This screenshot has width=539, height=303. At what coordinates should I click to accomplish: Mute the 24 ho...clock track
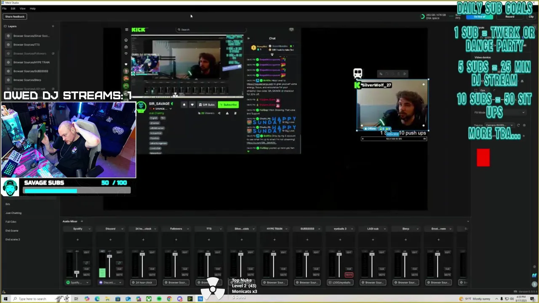pyautogui.click(x=152, y=275)
